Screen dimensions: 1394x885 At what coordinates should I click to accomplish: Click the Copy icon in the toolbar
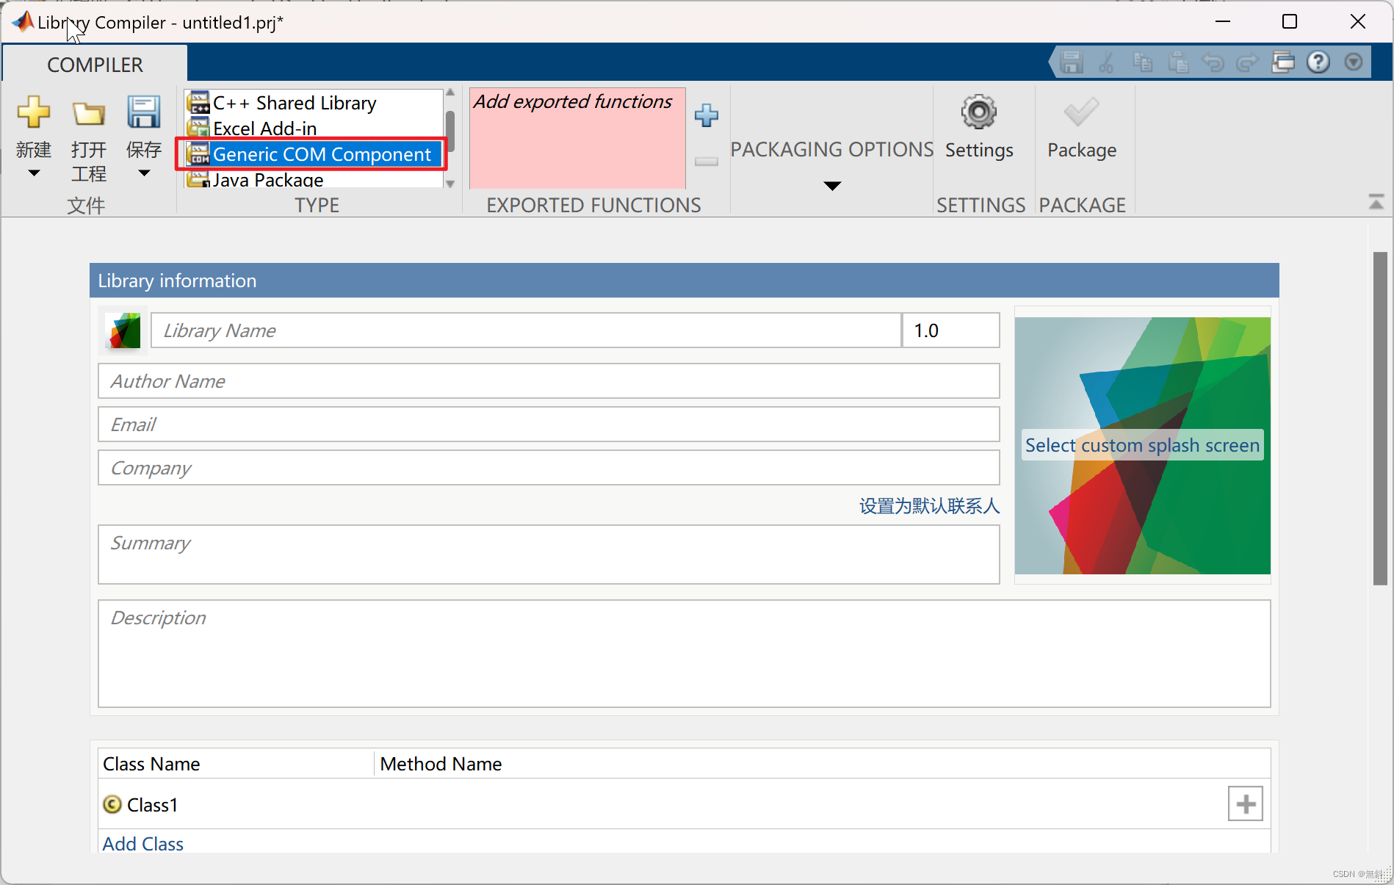pyautogui.click(x=1143, y=62)
